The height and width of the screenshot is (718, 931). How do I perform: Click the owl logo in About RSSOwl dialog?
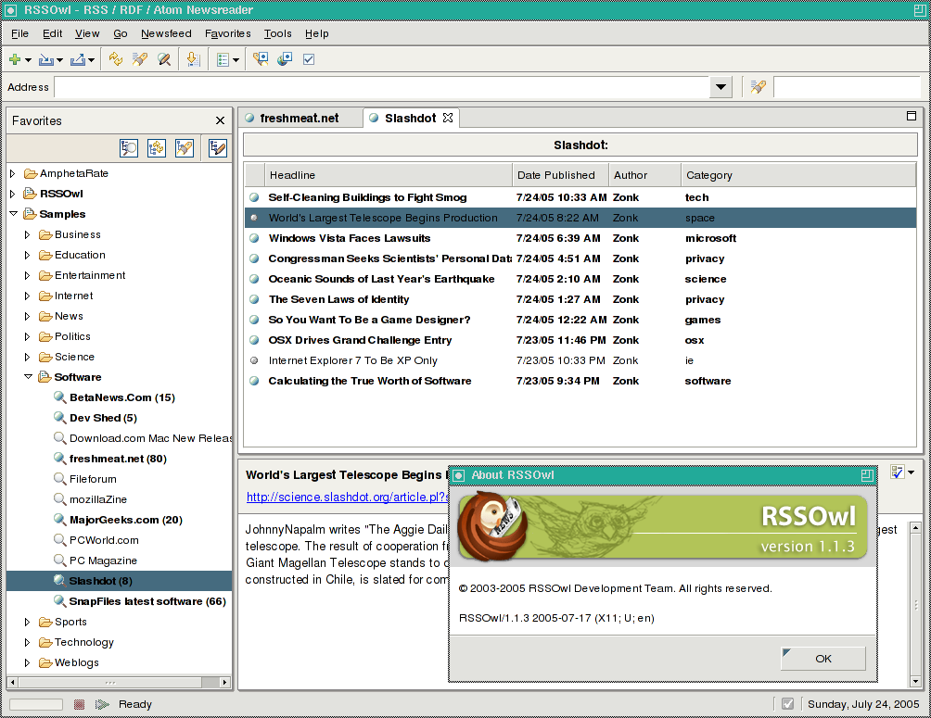tap(491, 525)
